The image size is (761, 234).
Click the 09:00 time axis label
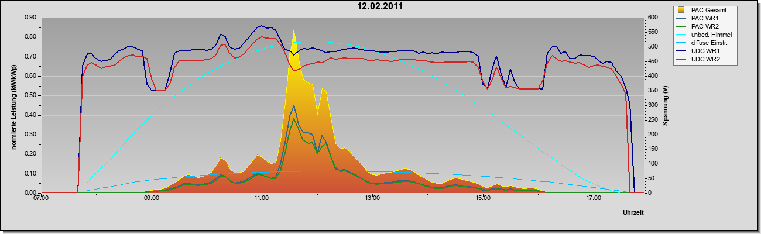(152, 199)
